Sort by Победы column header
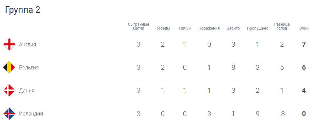315x125 pixels. pos(163,28)
